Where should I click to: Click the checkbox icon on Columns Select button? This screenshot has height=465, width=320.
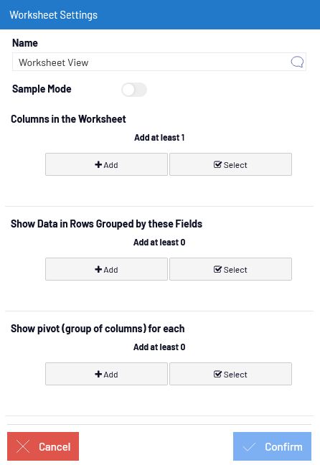[217, 164]
